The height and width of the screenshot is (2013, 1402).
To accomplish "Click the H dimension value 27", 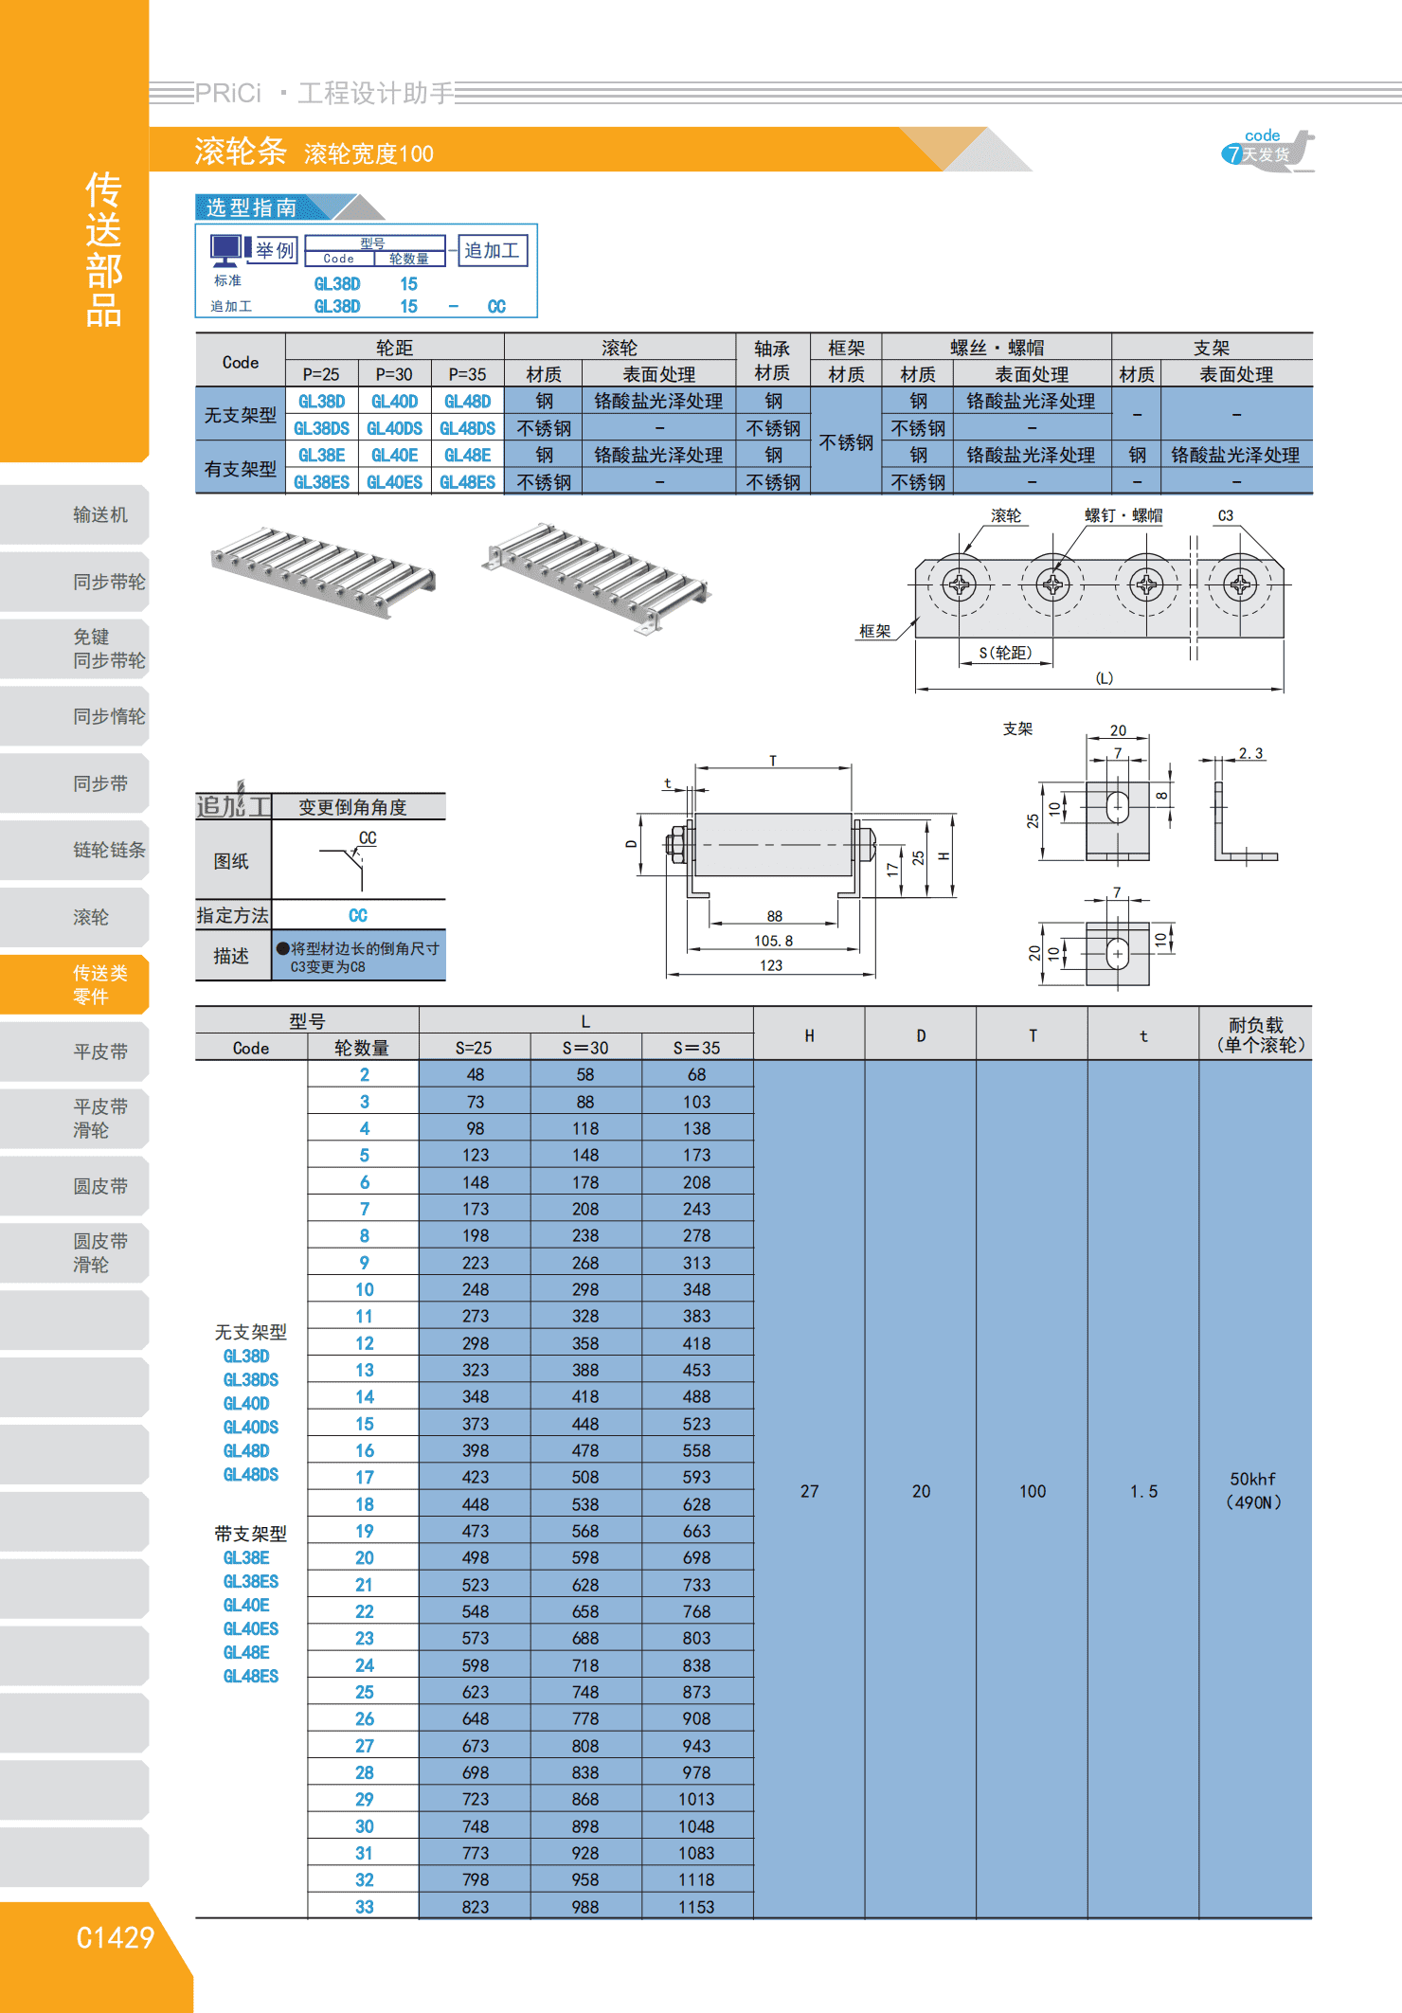I will 810,1491.
